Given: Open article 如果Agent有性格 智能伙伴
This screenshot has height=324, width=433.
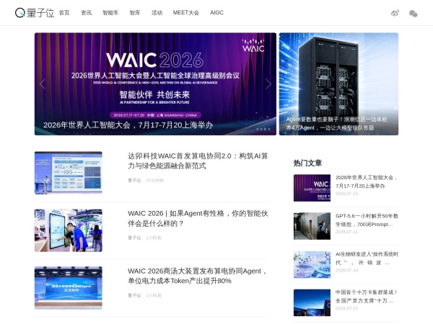Looking at the screenshot, I should coord(198,218).
